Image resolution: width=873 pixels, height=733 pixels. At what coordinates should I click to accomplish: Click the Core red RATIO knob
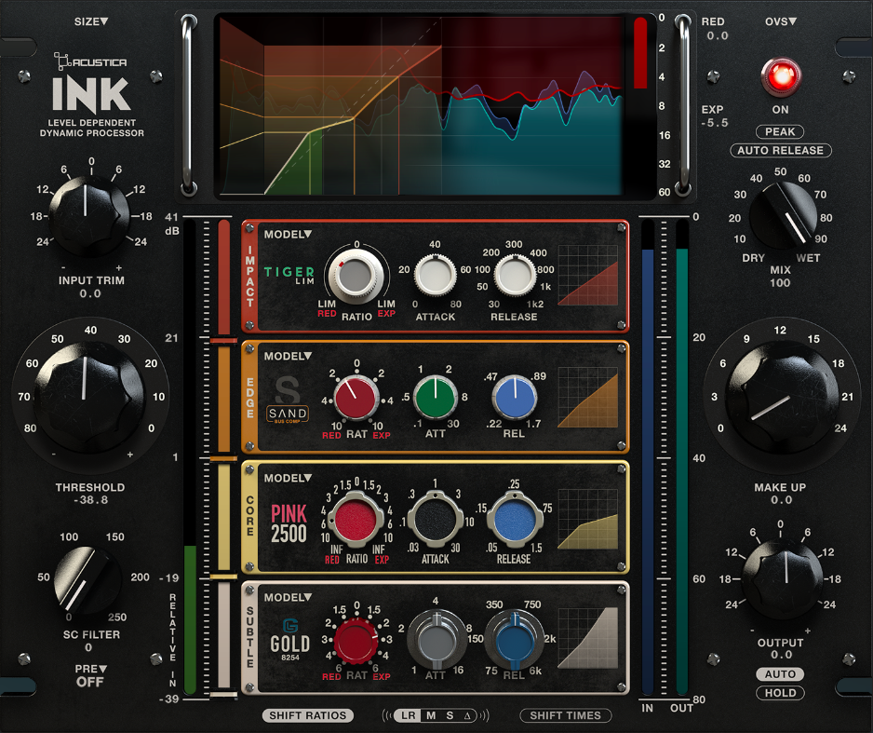356,521
